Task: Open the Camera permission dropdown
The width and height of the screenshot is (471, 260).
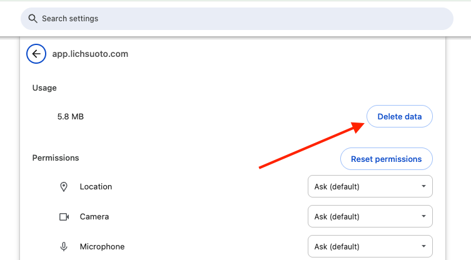Action: point(370,216)
